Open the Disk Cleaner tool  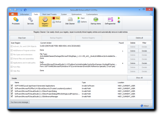[x=70, y=21]
